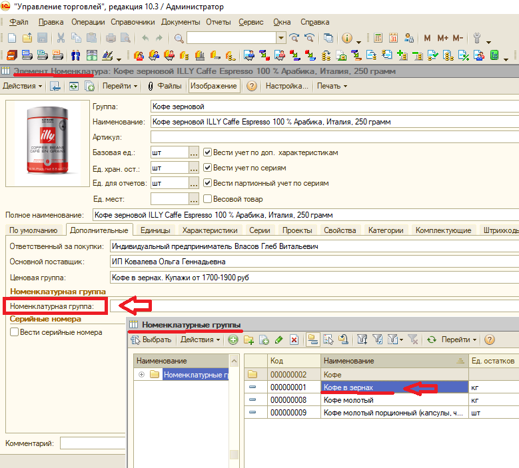Click the reread refresh icon in element toolbar

coord(73,87)
